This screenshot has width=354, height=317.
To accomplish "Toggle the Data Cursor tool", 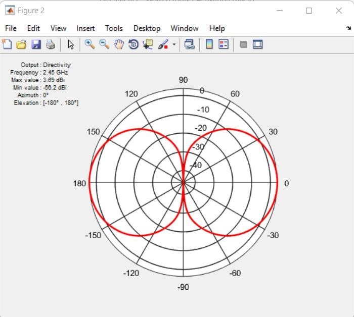I will click(148, 44).
